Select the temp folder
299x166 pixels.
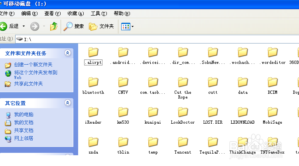tap(153, 146)
